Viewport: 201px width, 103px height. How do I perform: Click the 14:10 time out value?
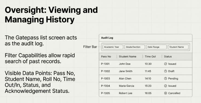point(148,79)
